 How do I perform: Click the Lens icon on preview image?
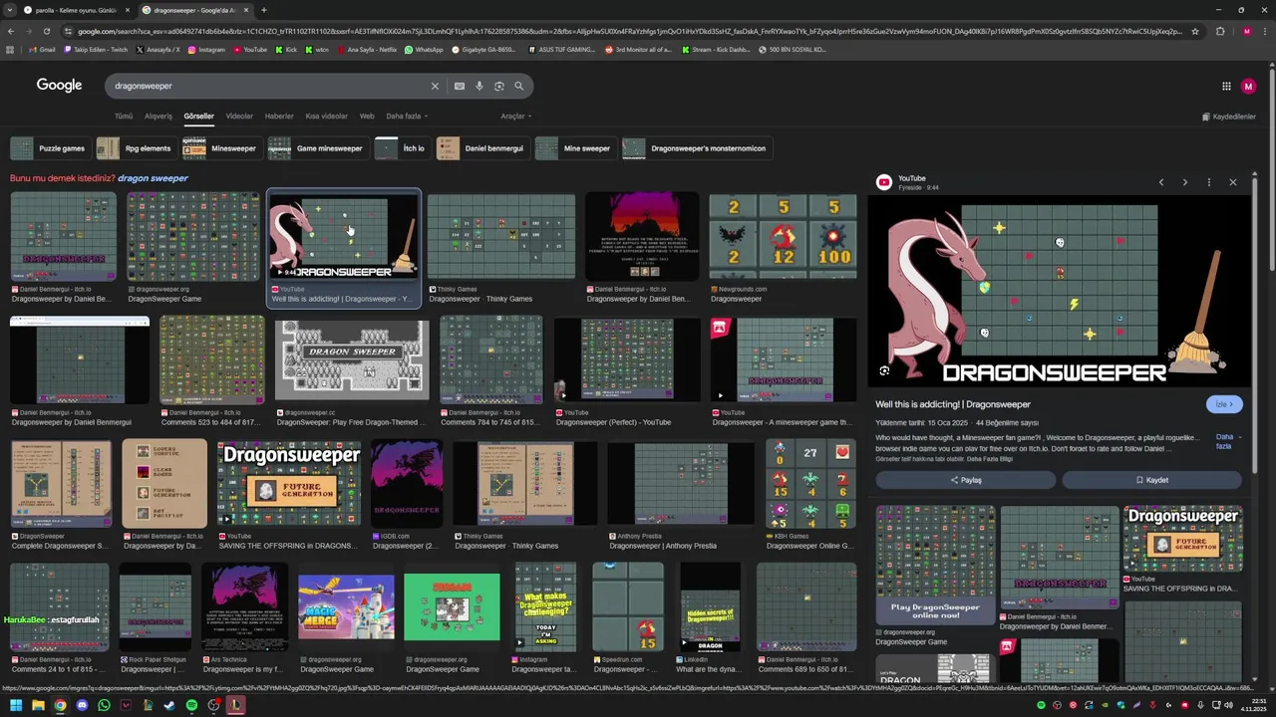(x=884, y=370)
